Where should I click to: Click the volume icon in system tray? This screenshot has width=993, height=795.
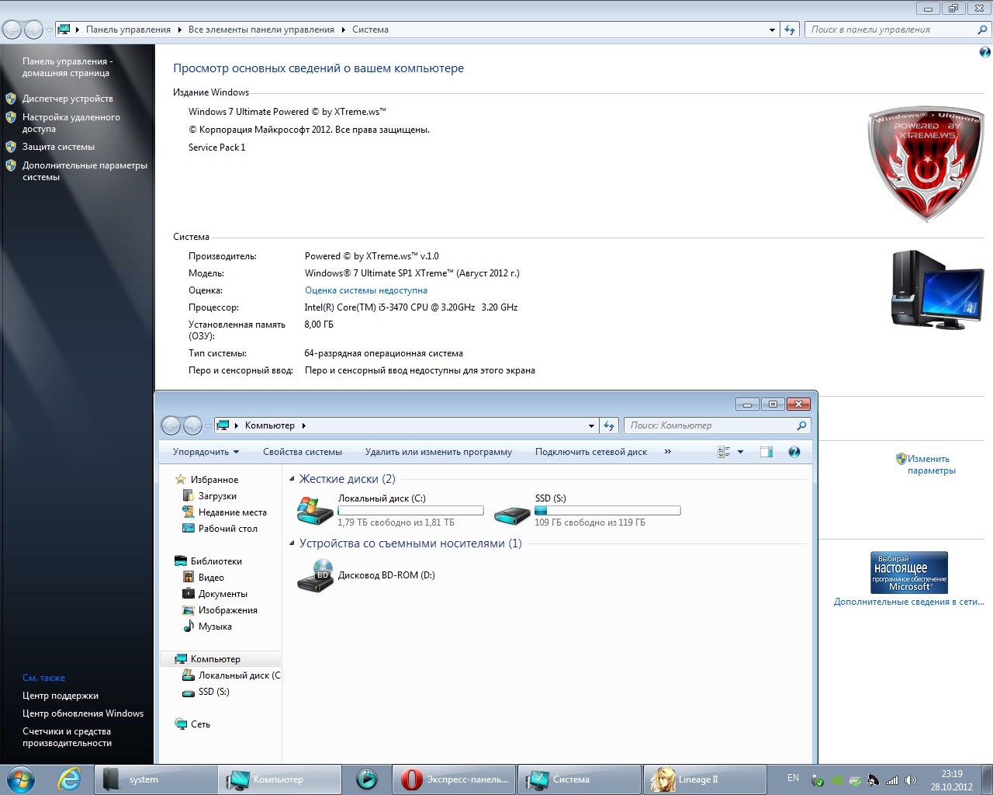tap(911, 780)
